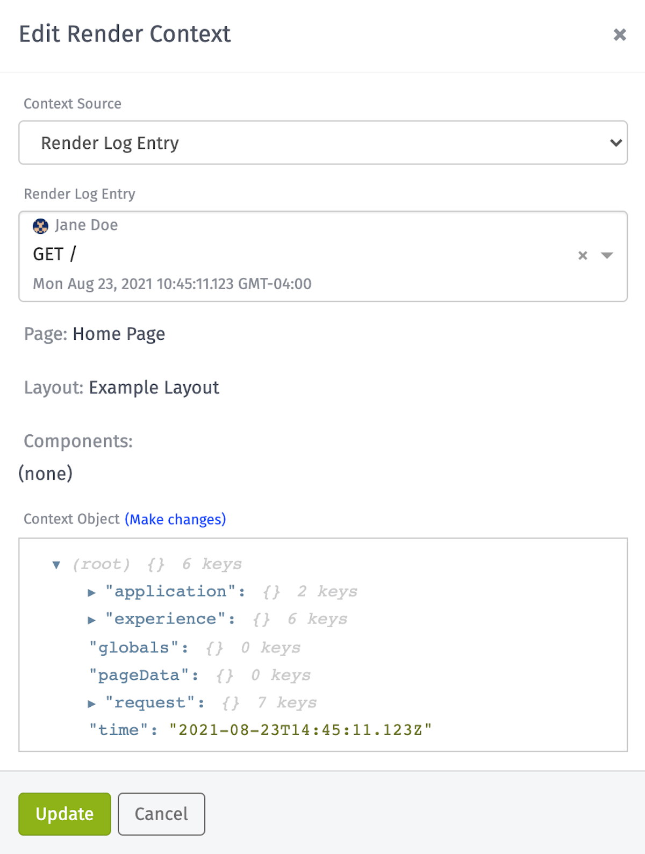Click the Mon Aug 23, 2021 timestamp
The width and height of the screenshot is (645, 854).
[x=172, y=284]
